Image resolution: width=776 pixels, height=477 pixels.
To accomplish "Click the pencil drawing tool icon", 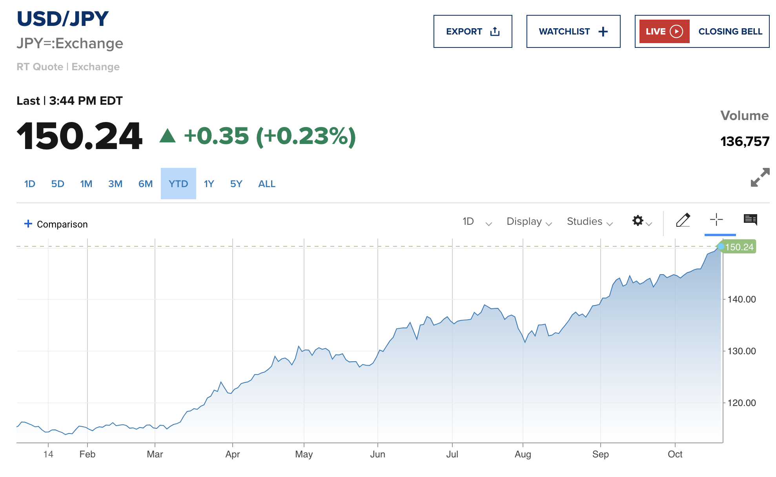I will 683,220.
